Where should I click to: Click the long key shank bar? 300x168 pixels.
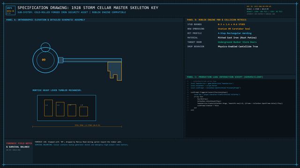tap(92, 60)
